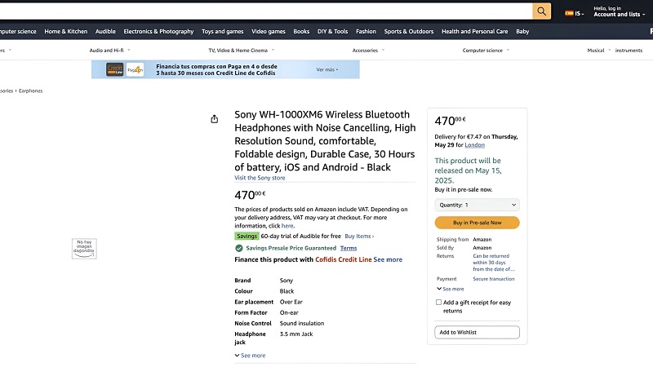Image resolution: width=653 pixels, height=367 pixels.
Task: Tick the gift receipt checkbox
Action: [x=438, y=303]
